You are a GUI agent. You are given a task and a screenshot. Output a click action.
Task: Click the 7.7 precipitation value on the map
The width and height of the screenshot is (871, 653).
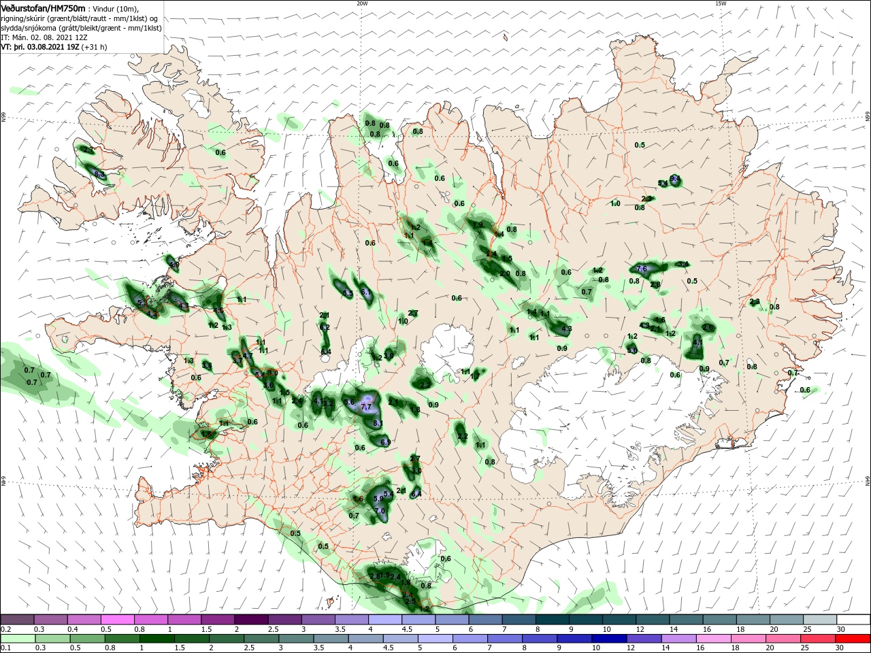tap(366, 407)
